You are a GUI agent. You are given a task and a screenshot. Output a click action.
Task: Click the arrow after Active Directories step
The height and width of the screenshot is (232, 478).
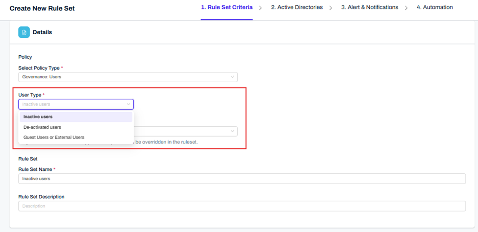(x=331, y=8)
